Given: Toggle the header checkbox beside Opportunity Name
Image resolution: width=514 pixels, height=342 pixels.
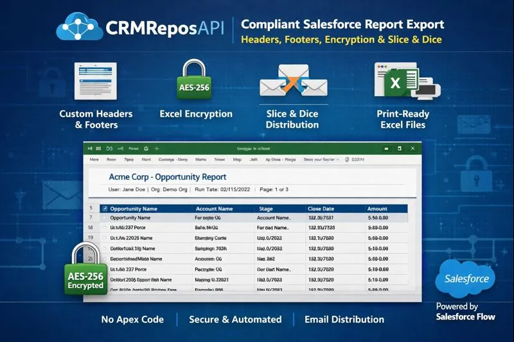Looking at the screenshot, I should pyautogui.click(x=105, y=209).
